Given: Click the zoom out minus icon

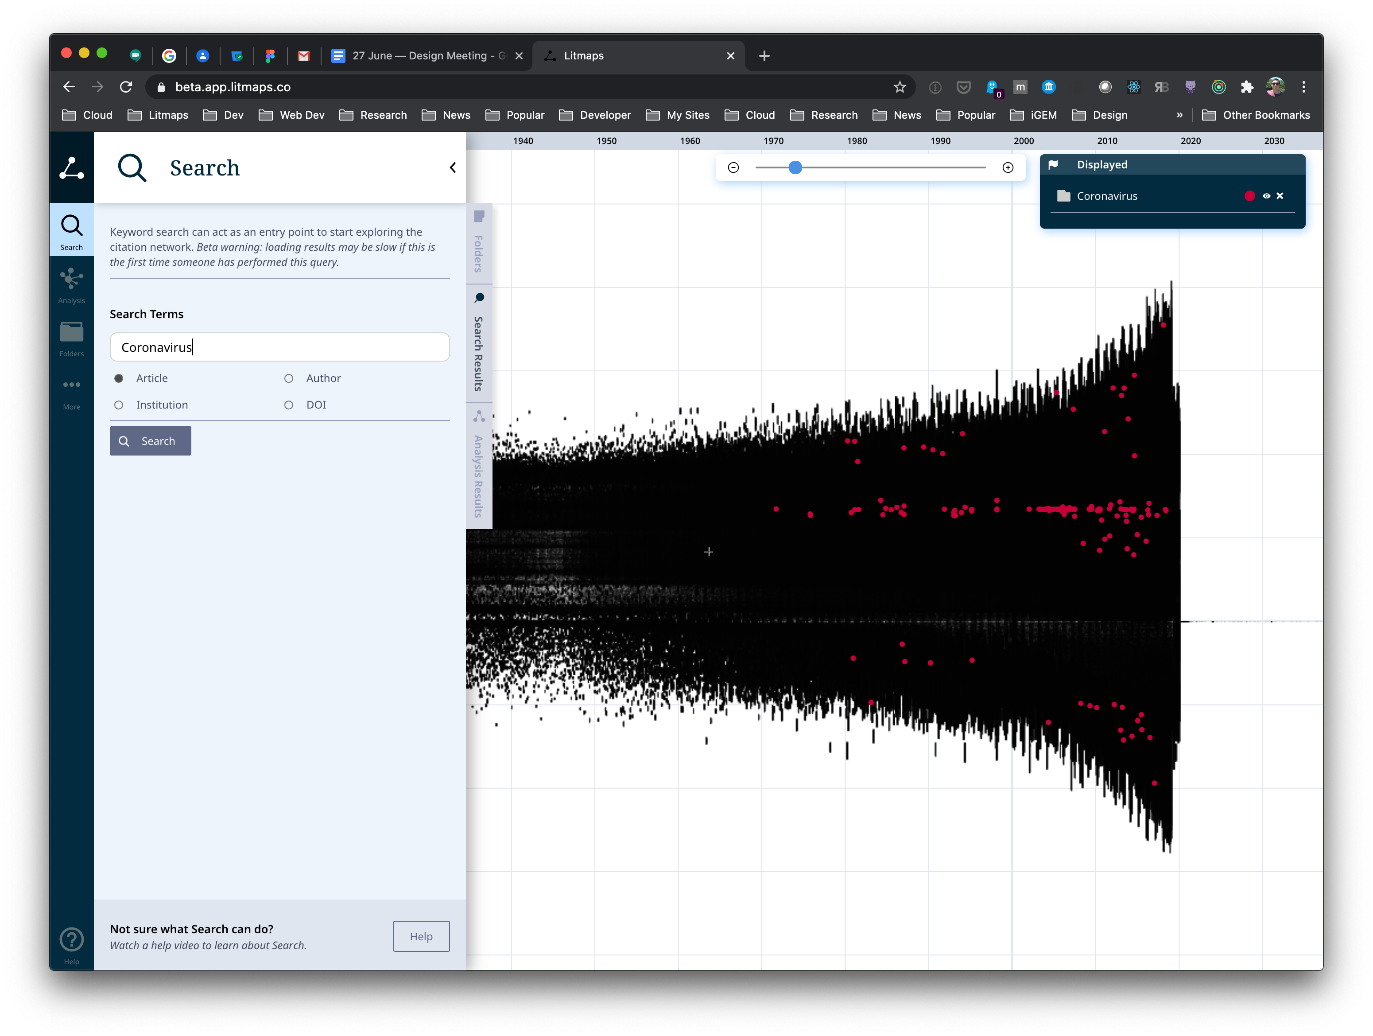Looking at the screenshot, I should 733,167.
